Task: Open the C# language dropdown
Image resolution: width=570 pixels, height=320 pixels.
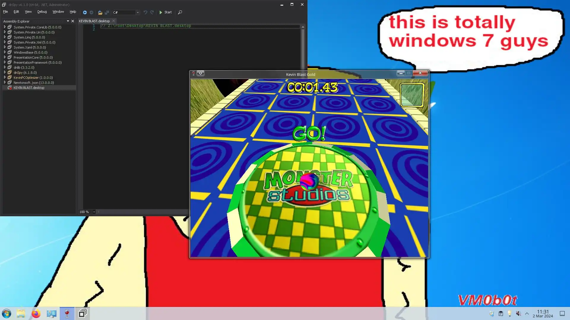Action: tap(137, 12)
